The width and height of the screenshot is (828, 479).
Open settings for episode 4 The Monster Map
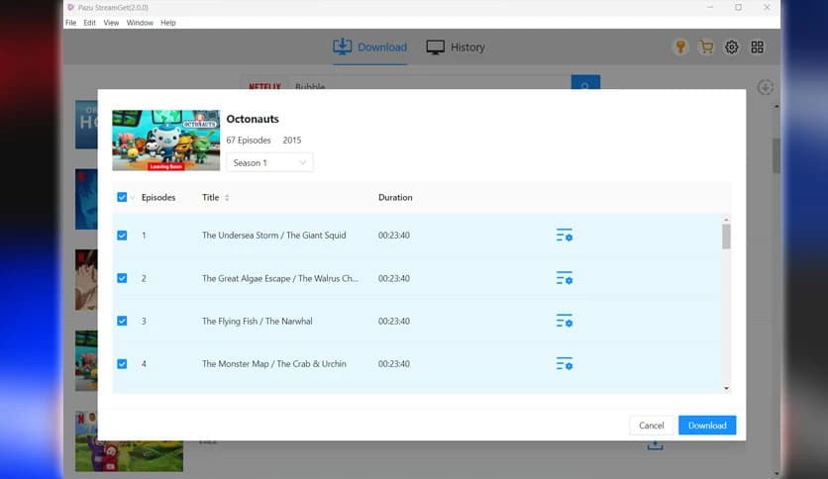(x=564, y=363)
